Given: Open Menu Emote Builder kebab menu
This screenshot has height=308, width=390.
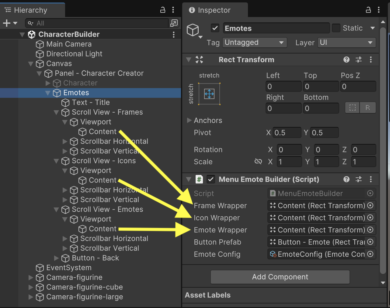Looking at the screenshot, I should [x=371, y=179].
